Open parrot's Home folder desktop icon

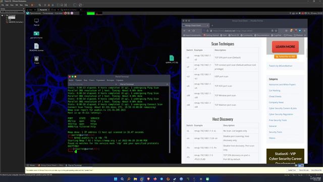36,35
